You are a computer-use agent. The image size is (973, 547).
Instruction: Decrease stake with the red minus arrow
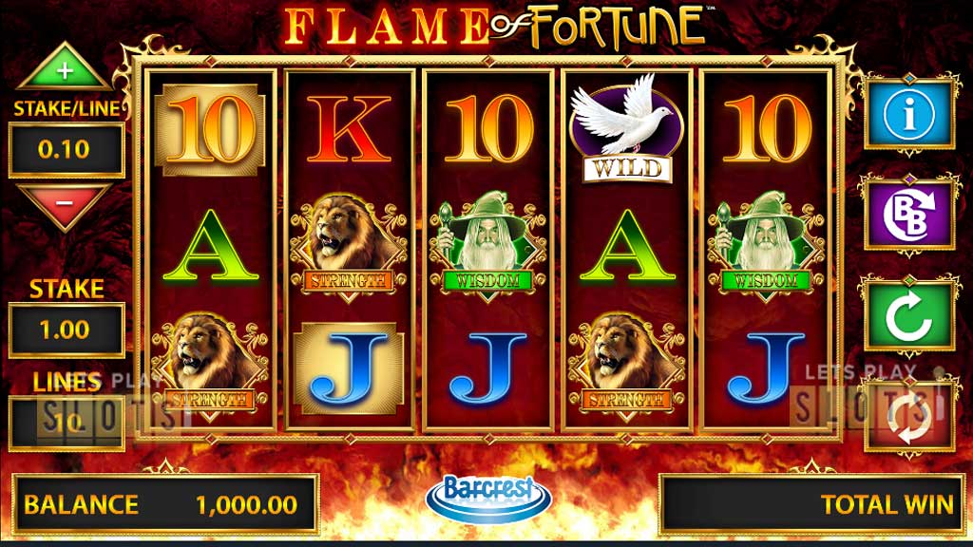(x=65, y=206)
